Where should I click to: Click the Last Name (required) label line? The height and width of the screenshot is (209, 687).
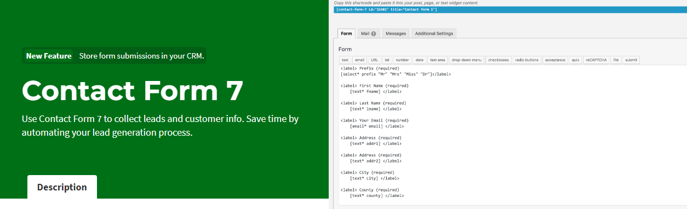click(373, 103)
